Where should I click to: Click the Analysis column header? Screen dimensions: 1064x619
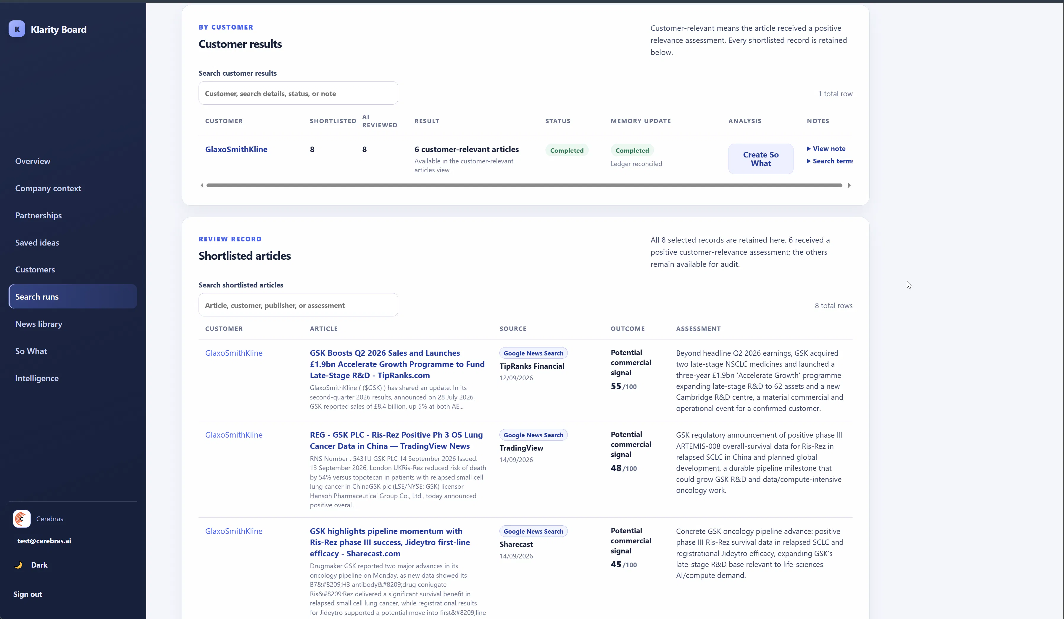[x=745, y=121]
